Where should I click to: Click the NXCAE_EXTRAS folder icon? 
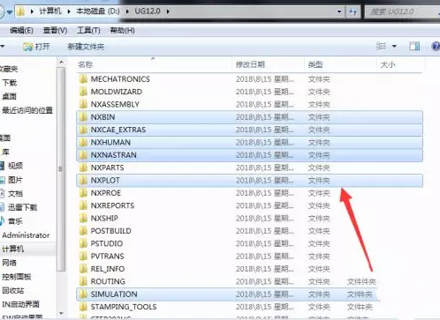tap(83, 130)
